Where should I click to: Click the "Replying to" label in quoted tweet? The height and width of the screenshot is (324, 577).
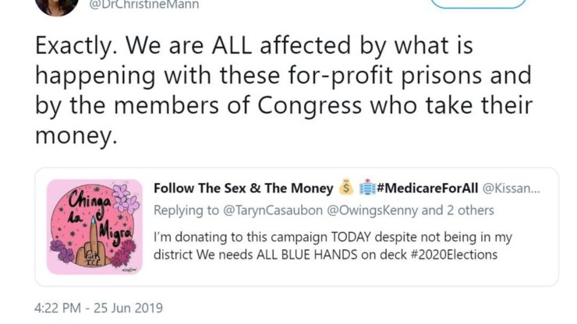[184, 210]
